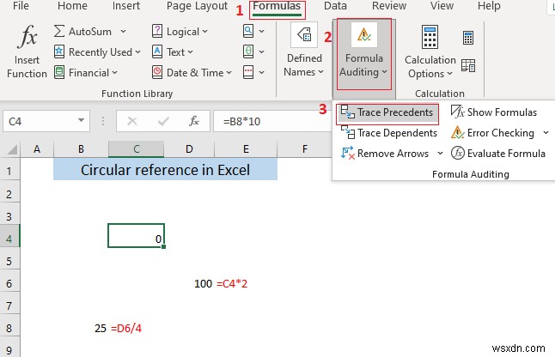The width and height of the screenshot is (555, 357).
Task: Click the Calculate Sheet icon
Action: tap(468, 65)
